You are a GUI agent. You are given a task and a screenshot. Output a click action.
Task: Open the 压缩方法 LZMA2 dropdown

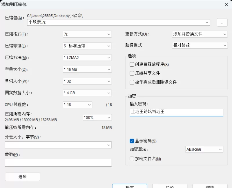tap(87, 58)
